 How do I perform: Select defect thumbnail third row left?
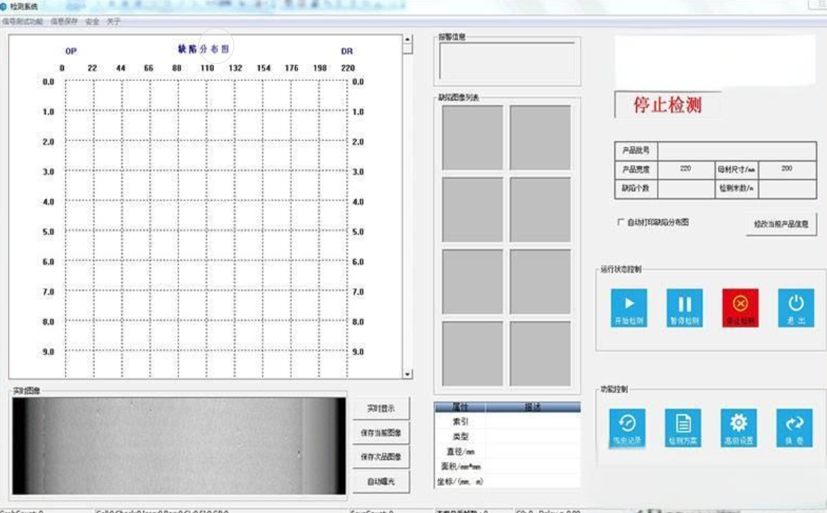tap(473, 282)
